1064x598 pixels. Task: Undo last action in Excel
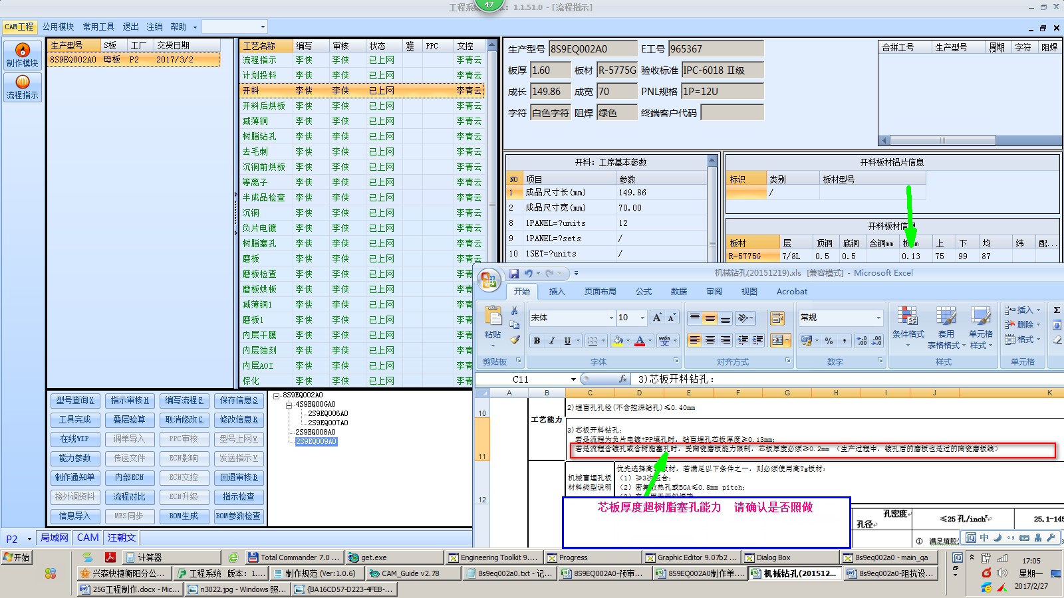pyautogui.click(x=528, y=273)
